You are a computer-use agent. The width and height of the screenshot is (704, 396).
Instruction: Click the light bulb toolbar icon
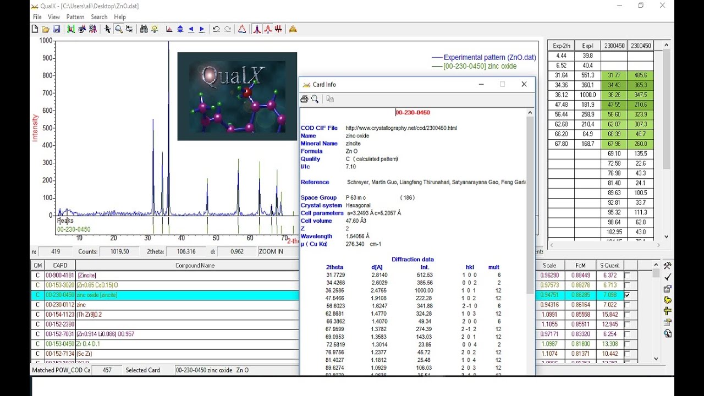click(155, 29)
